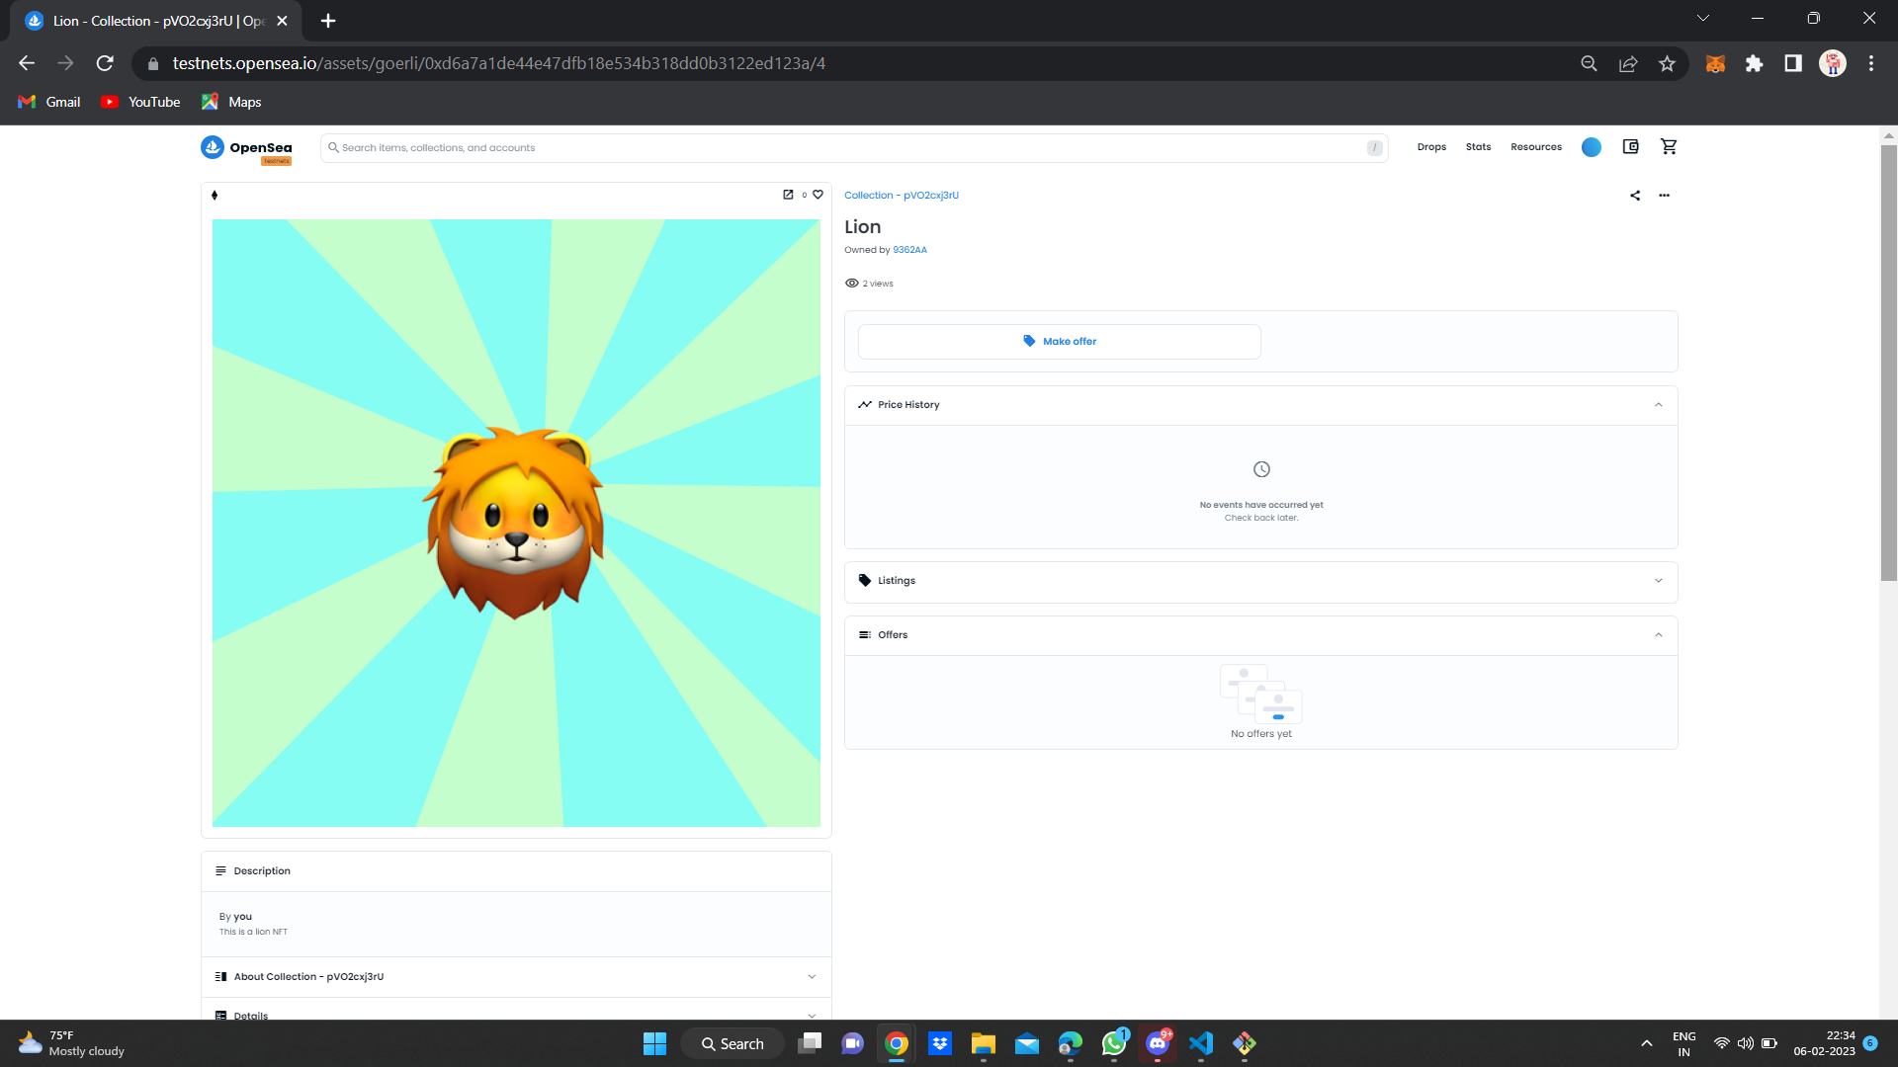The width and height of the screenshot is (1898, 1067).
Task: Open a new browser tab
Action: [328, 21]
